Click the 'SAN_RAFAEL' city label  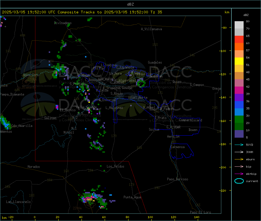[x=106, y=79]
